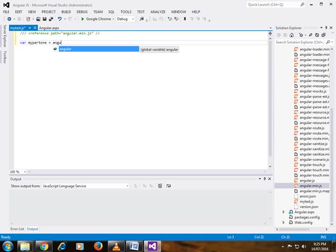Open VLC media player from the taskbar
Image resolution: width=336 pixels, height=252 pixels.
click(116, 246)
